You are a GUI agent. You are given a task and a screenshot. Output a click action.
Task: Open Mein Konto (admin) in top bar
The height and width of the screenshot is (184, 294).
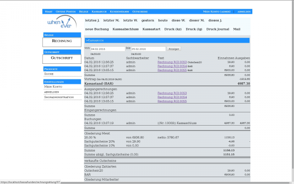[217, 12]
